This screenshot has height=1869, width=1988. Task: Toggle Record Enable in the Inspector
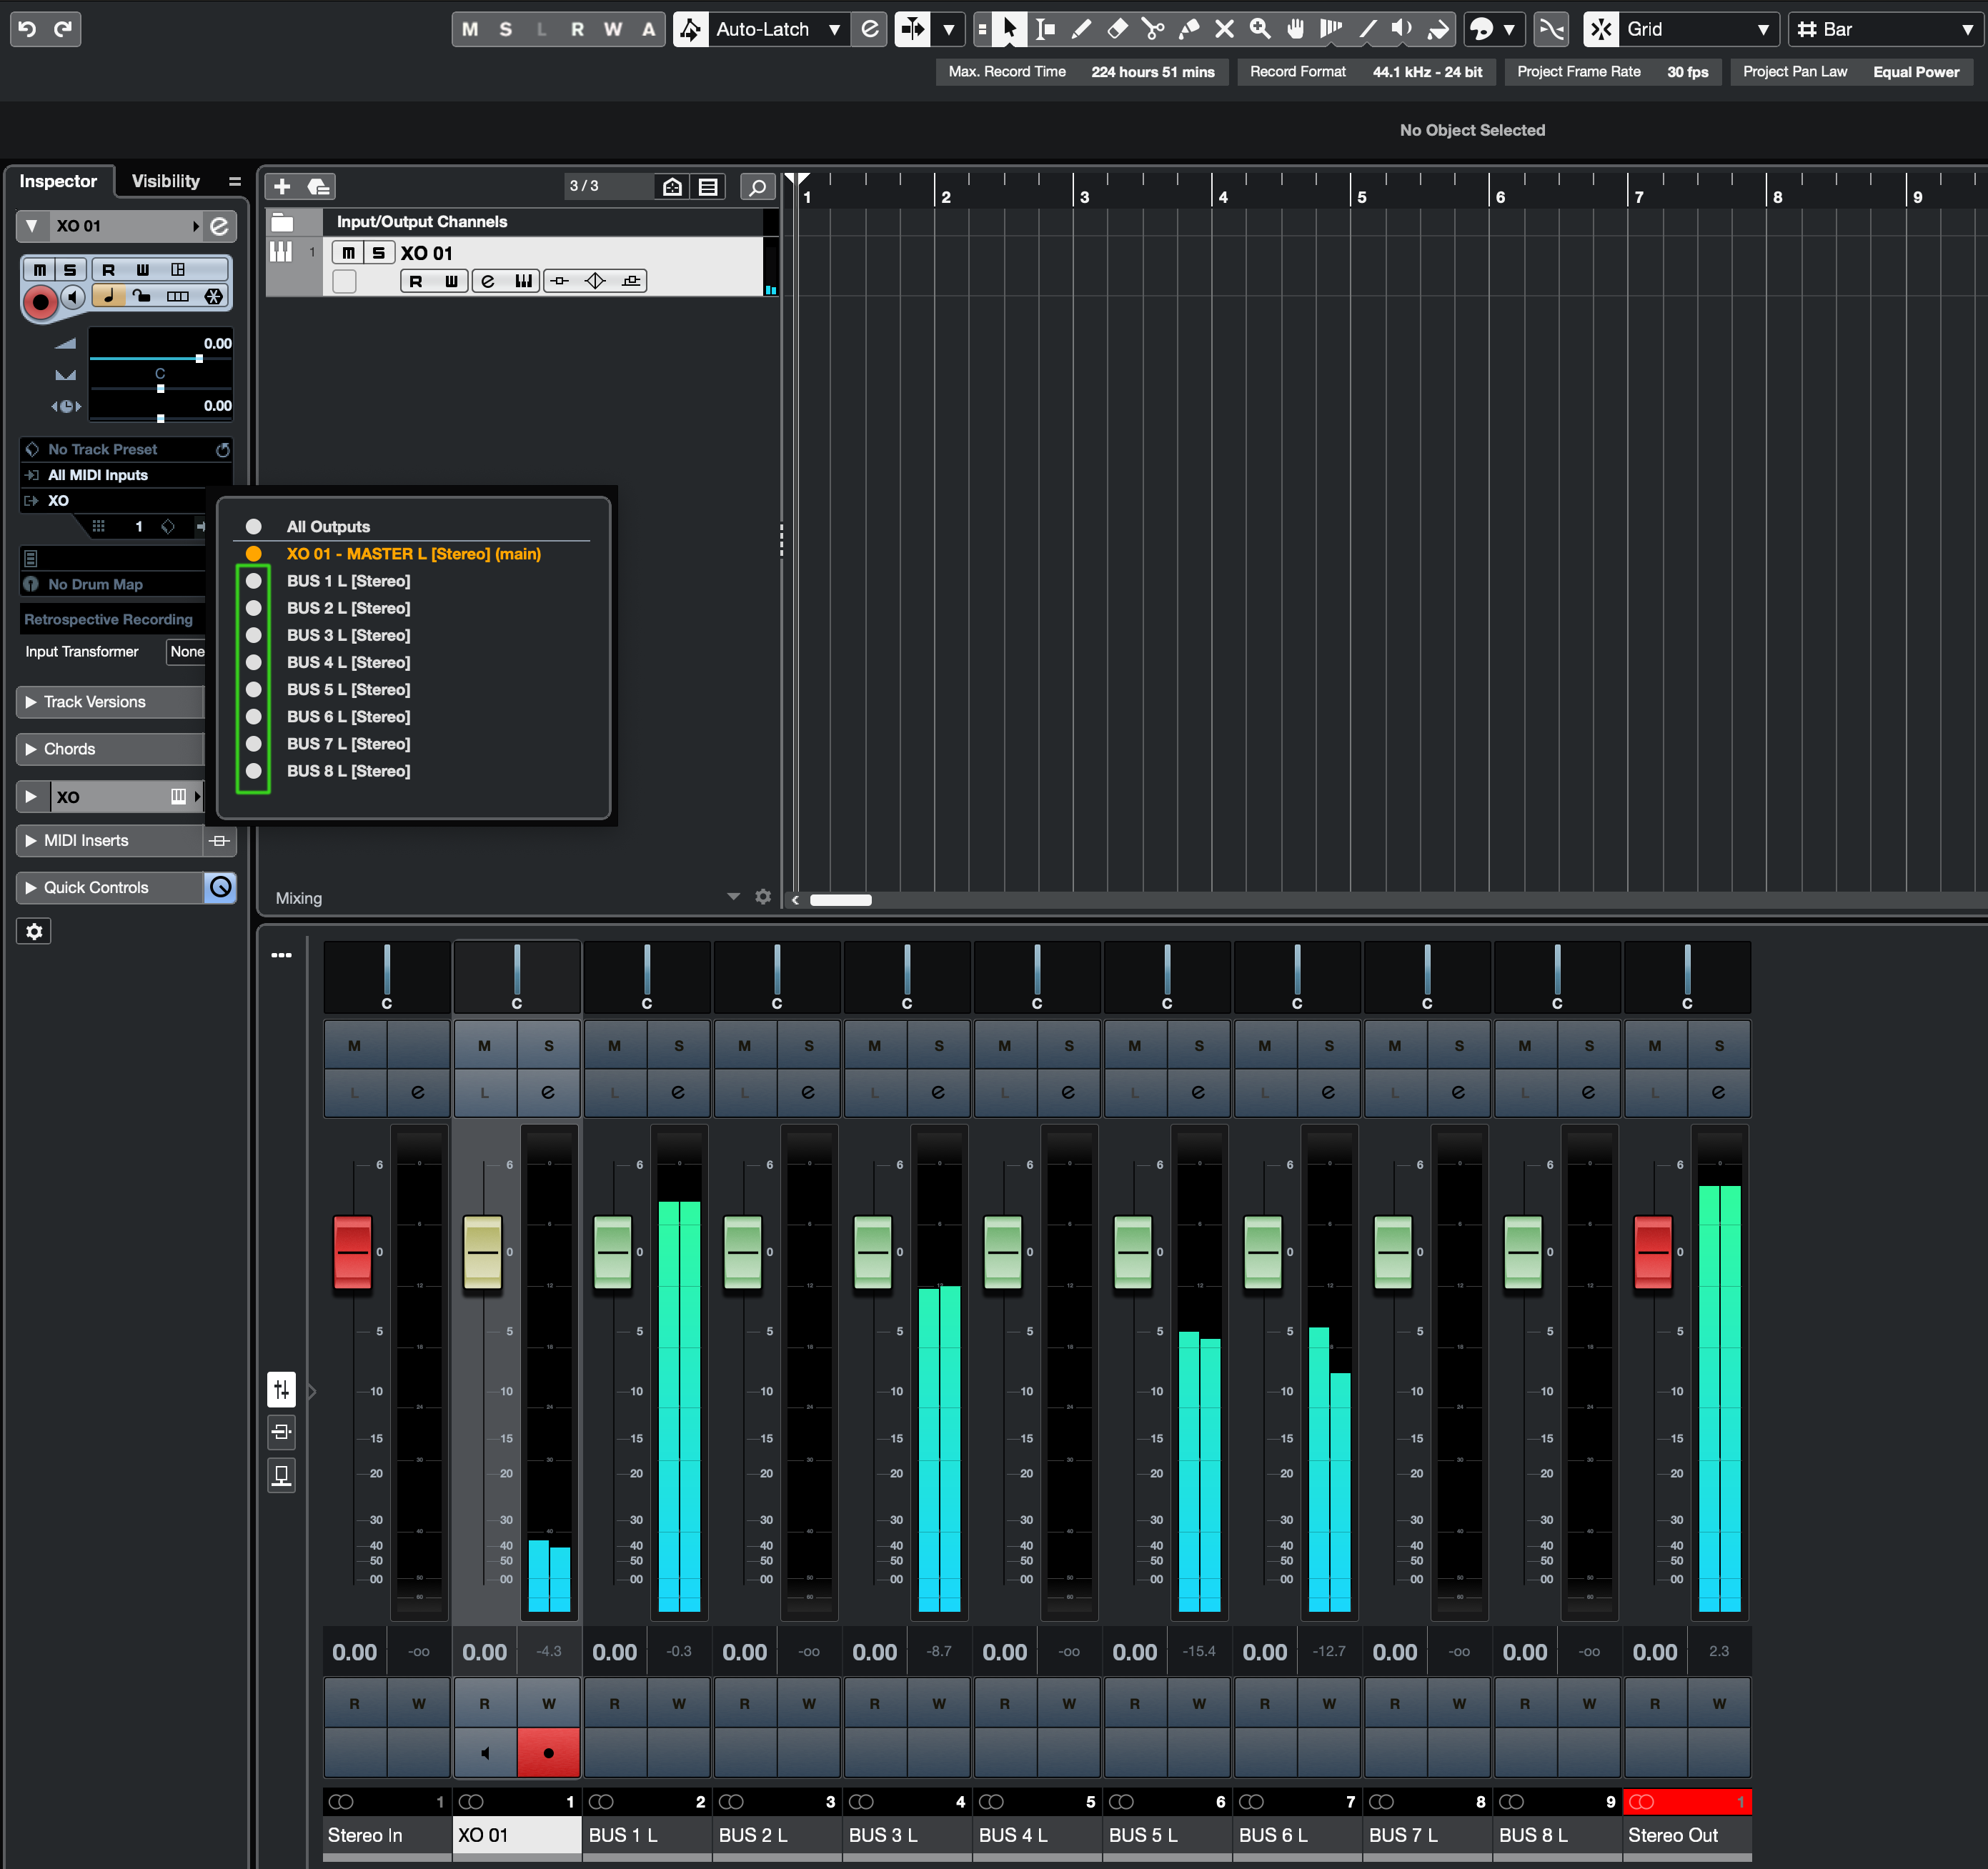(x=40, y=301)
